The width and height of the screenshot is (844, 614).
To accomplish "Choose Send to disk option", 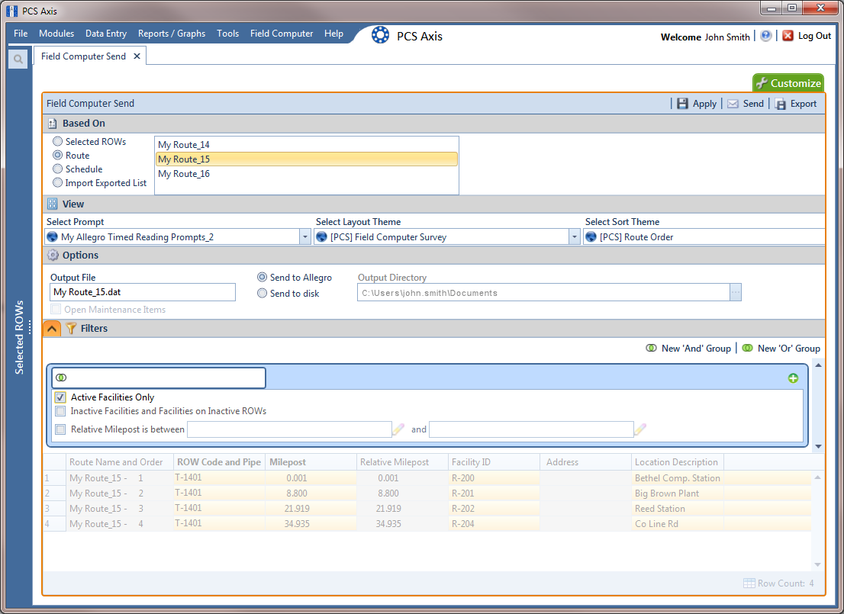I will coord(263,294).
